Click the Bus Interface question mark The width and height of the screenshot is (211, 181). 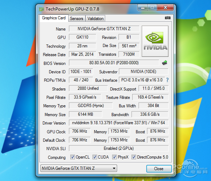click(x=167, y=80)
